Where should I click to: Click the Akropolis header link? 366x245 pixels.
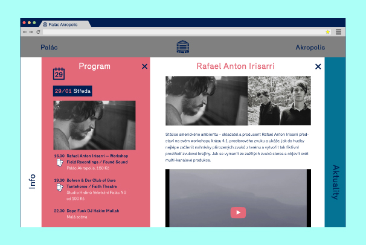[x=310, y=47]
